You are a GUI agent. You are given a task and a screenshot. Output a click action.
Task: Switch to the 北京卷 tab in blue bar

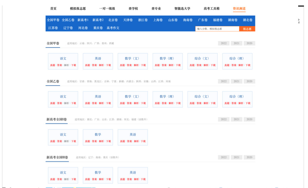(113, 20)
